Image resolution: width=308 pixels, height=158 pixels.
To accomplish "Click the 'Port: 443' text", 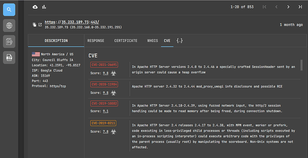I will [x=40, y=81].
